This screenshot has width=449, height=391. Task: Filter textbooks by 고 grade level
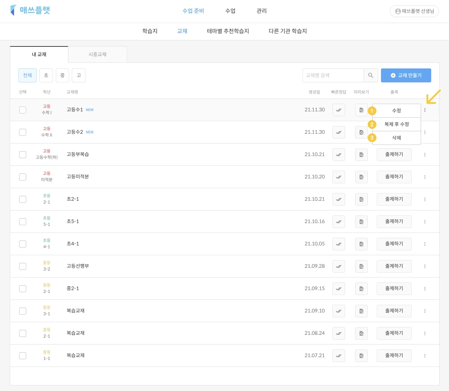pos(79,75)
